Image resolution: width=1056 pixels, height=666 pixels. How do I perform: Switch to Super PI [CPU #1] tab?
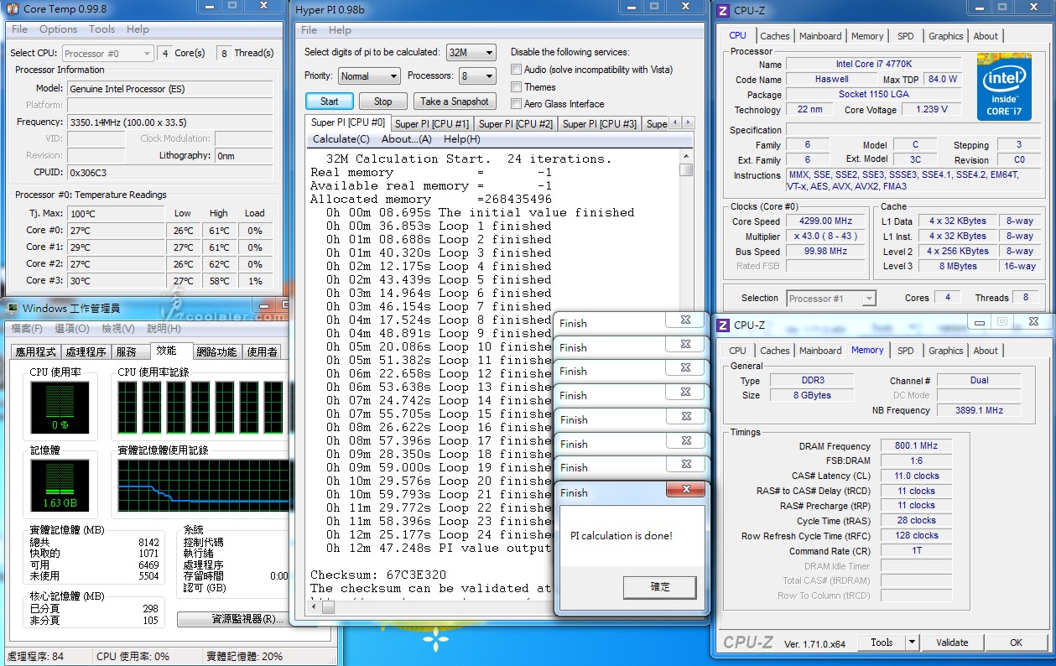pos(432,123)
